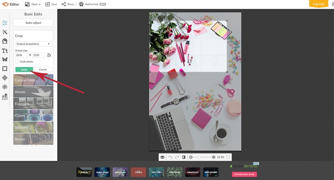Click Save in top toolbar
Screen dimensions: 334x180
pos(51,4)
